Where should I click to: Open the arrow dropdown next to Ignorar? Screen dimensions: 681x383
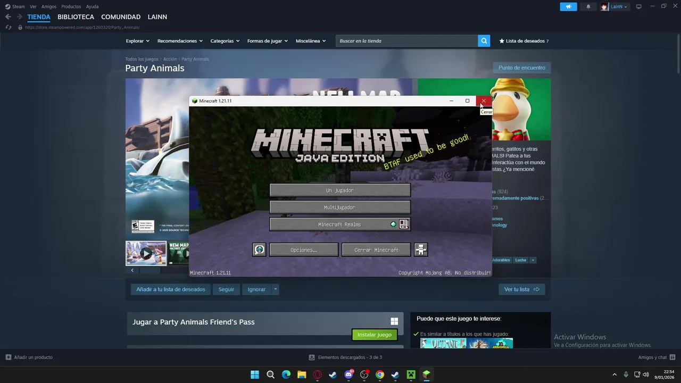pyautogui.click(x=275, y=289)
